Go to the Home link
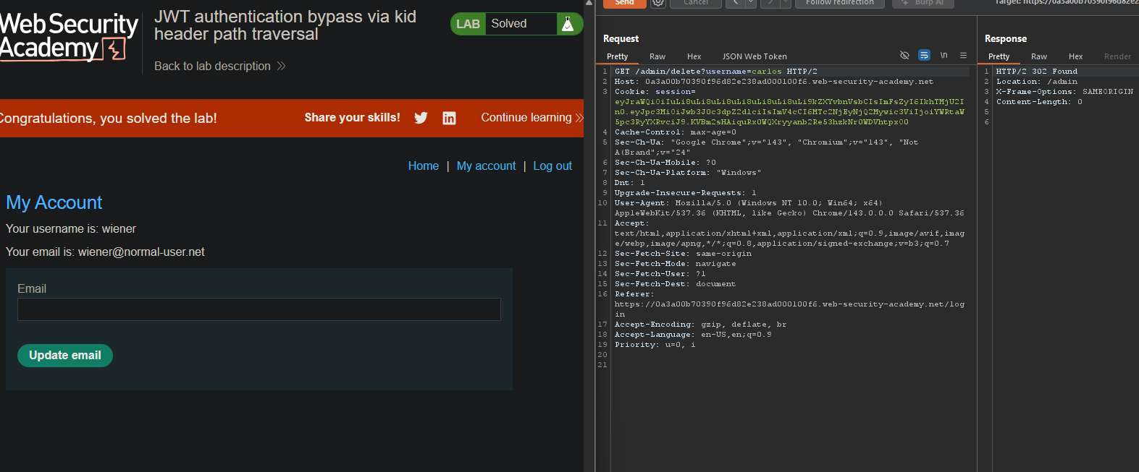 [x=424, y=166]
